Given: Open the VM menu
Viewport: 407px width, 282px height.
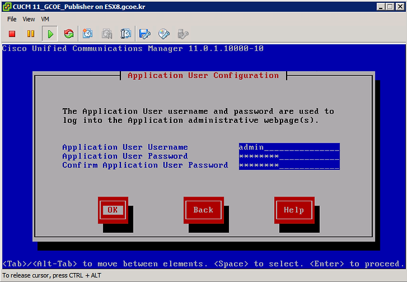Looking at the screenshot, I should (45, 19).
